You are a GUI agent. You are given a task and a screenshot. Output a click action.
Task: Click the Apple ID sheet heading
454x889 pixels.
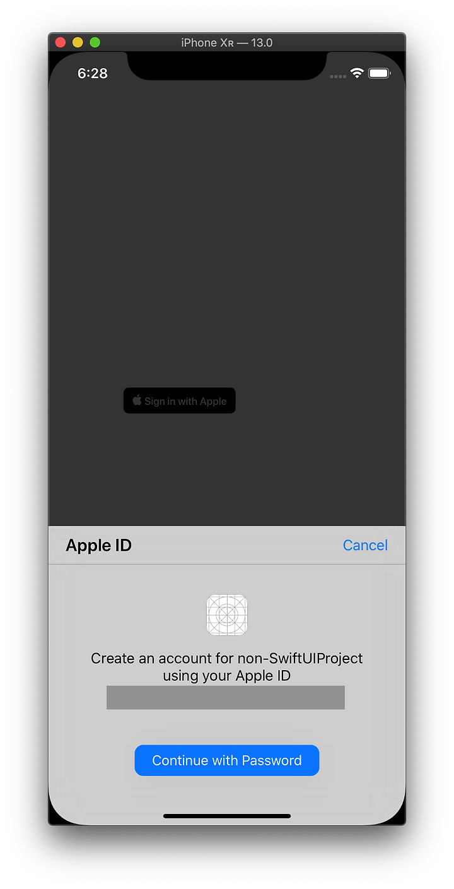tap(98, 545)
